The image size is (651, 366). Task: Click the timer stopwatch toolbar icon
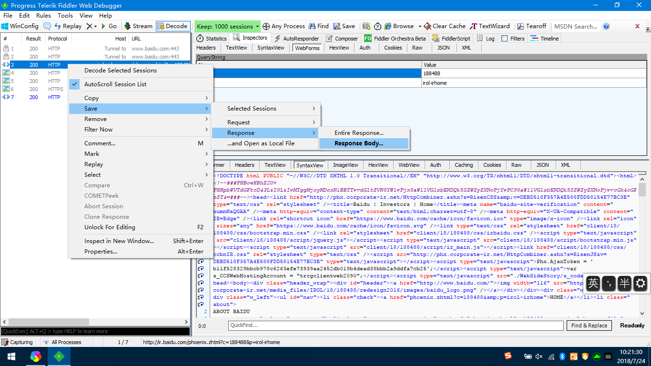click(377, 26)
